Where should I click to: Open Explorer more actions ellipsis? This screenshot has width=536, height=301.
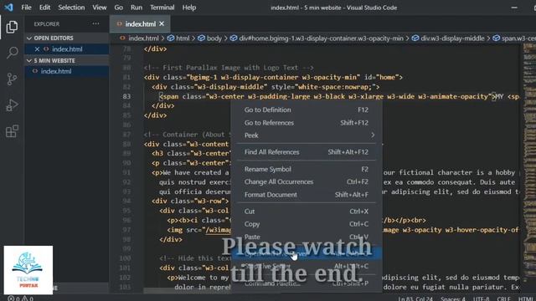tap(95, 23)
